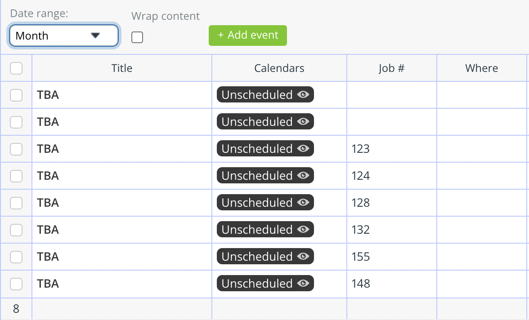Check the row checkbox for job 123
This screenshot has width=529, height=320.
(x=16, y=149)
